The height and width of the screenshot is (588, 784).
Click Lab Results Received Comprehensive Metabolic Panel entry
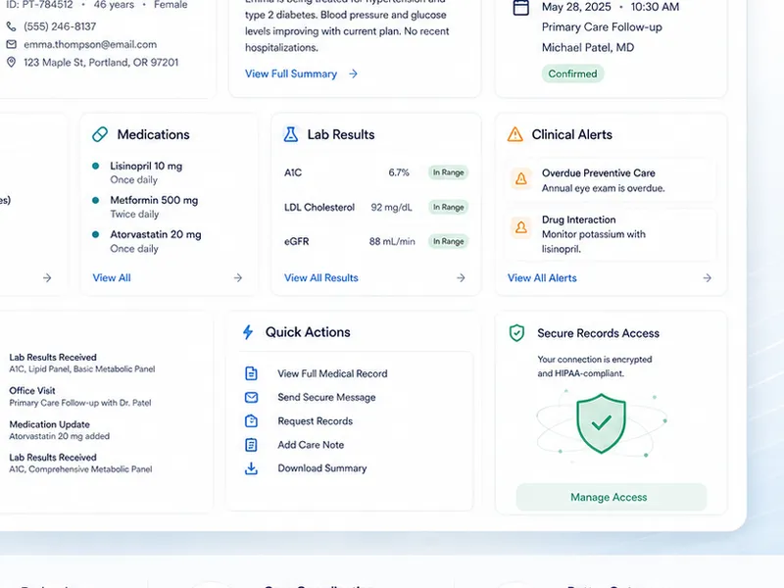[x=80, y=463]
